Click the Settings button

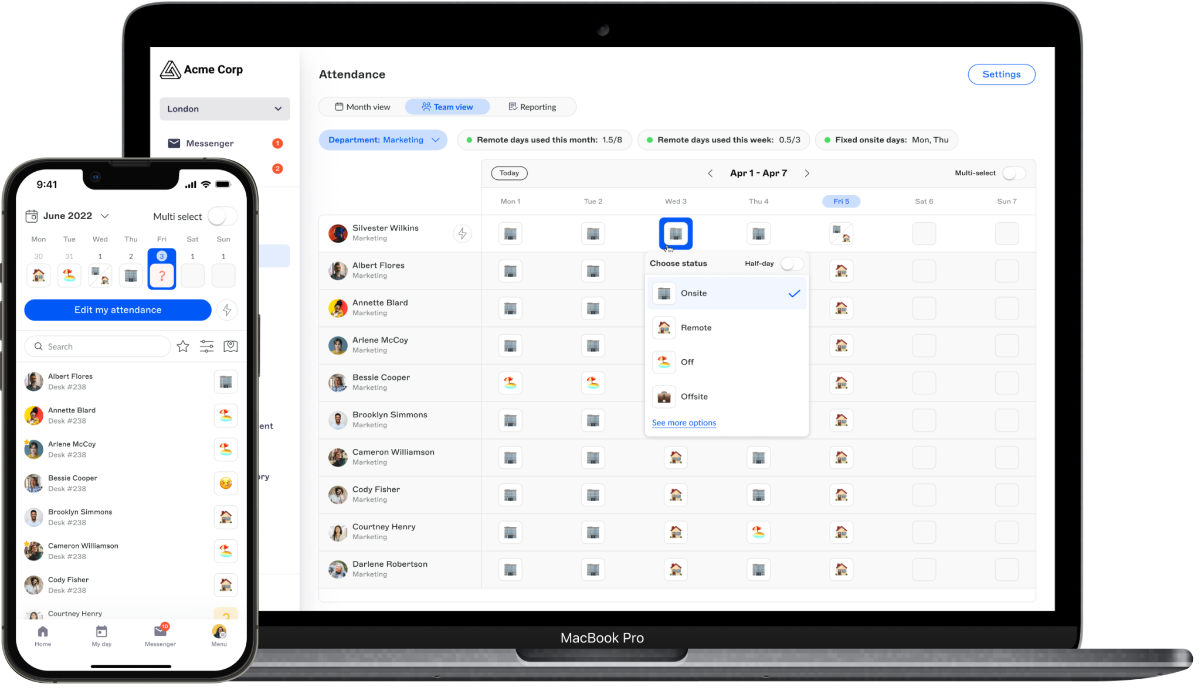(x=1001, y=74)
